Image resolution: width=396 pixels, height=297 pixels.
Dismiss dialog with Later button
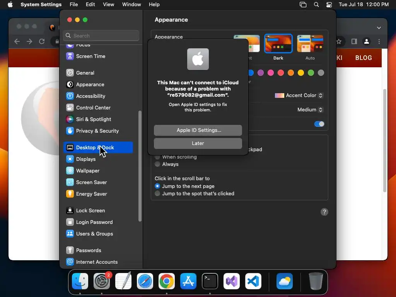coord(198,143)
